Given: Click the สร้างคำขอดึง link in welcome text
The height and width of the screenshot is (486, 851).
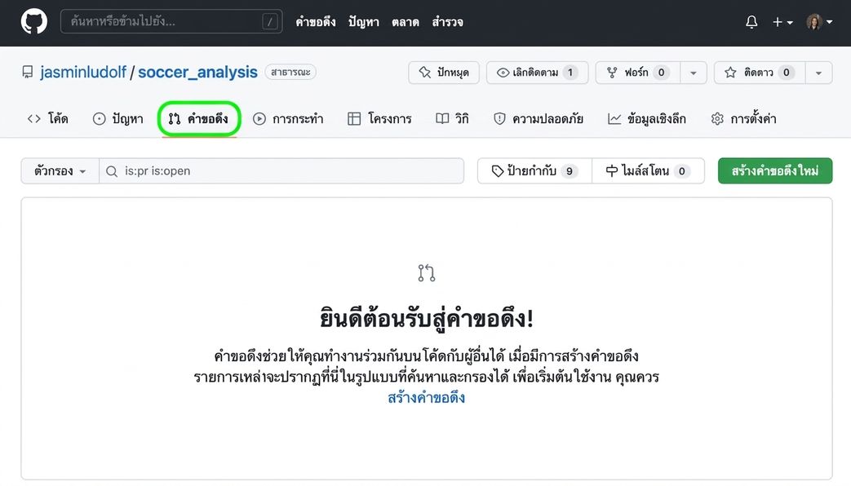Looking at the screenshot, I should (427, 398).
